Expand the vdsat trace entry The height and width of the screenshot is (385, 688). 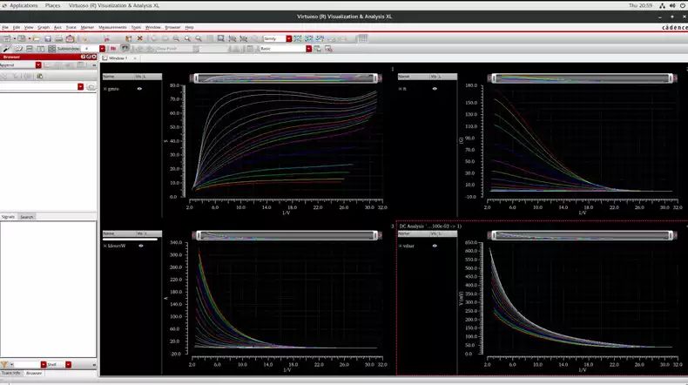(400, 246)
